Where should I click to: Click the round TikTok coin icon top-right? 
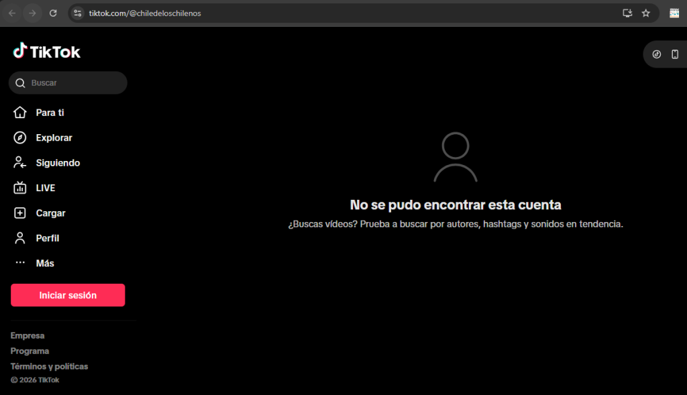click(x=657, y=54)
